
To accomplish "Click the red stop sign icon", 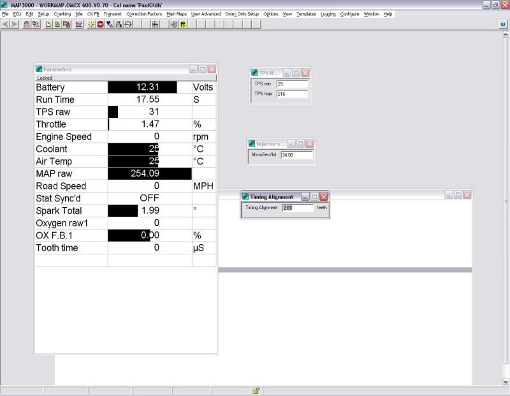I will [101, 24].
